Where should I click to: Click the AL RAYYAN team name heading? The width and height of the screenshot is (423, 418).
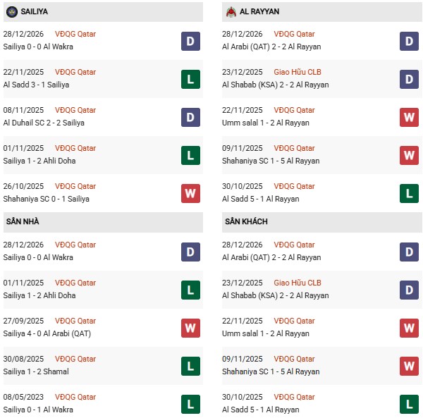click(259, 11)
